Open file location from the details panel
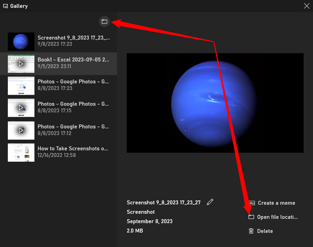Image resolution: width=313 pixels, height=247 pixels. tap(277, 217)
